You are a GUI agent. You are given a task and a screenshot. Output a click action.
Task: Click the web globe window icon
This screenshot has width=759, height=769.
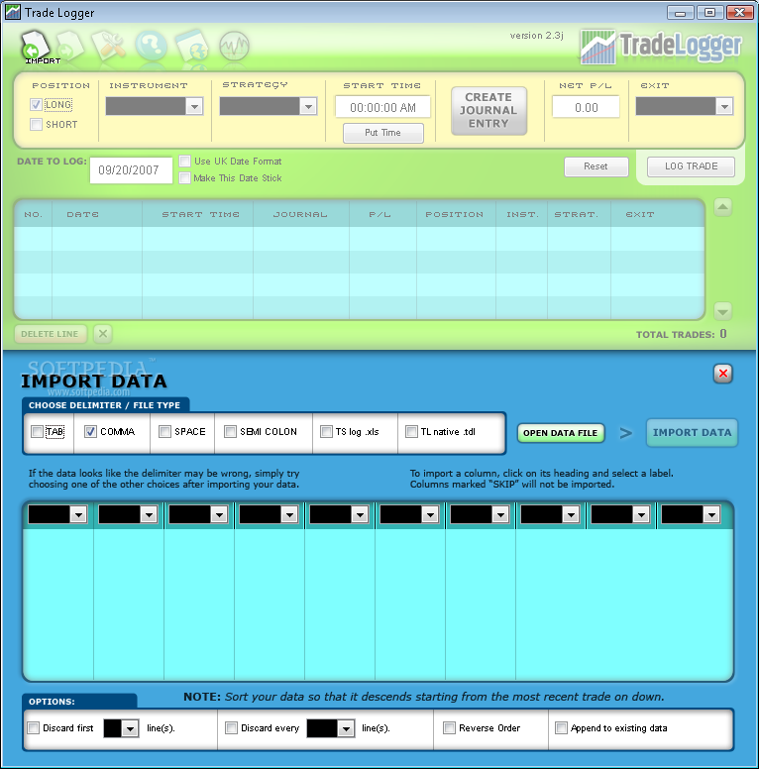tap(192, 46)
